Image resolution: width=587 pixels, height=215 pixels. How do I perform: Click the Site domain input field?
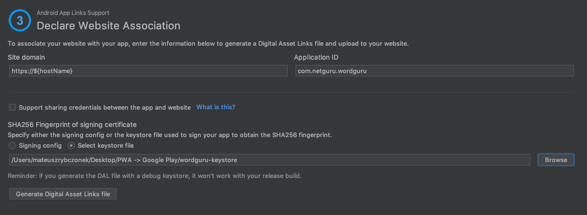(148, 71)
